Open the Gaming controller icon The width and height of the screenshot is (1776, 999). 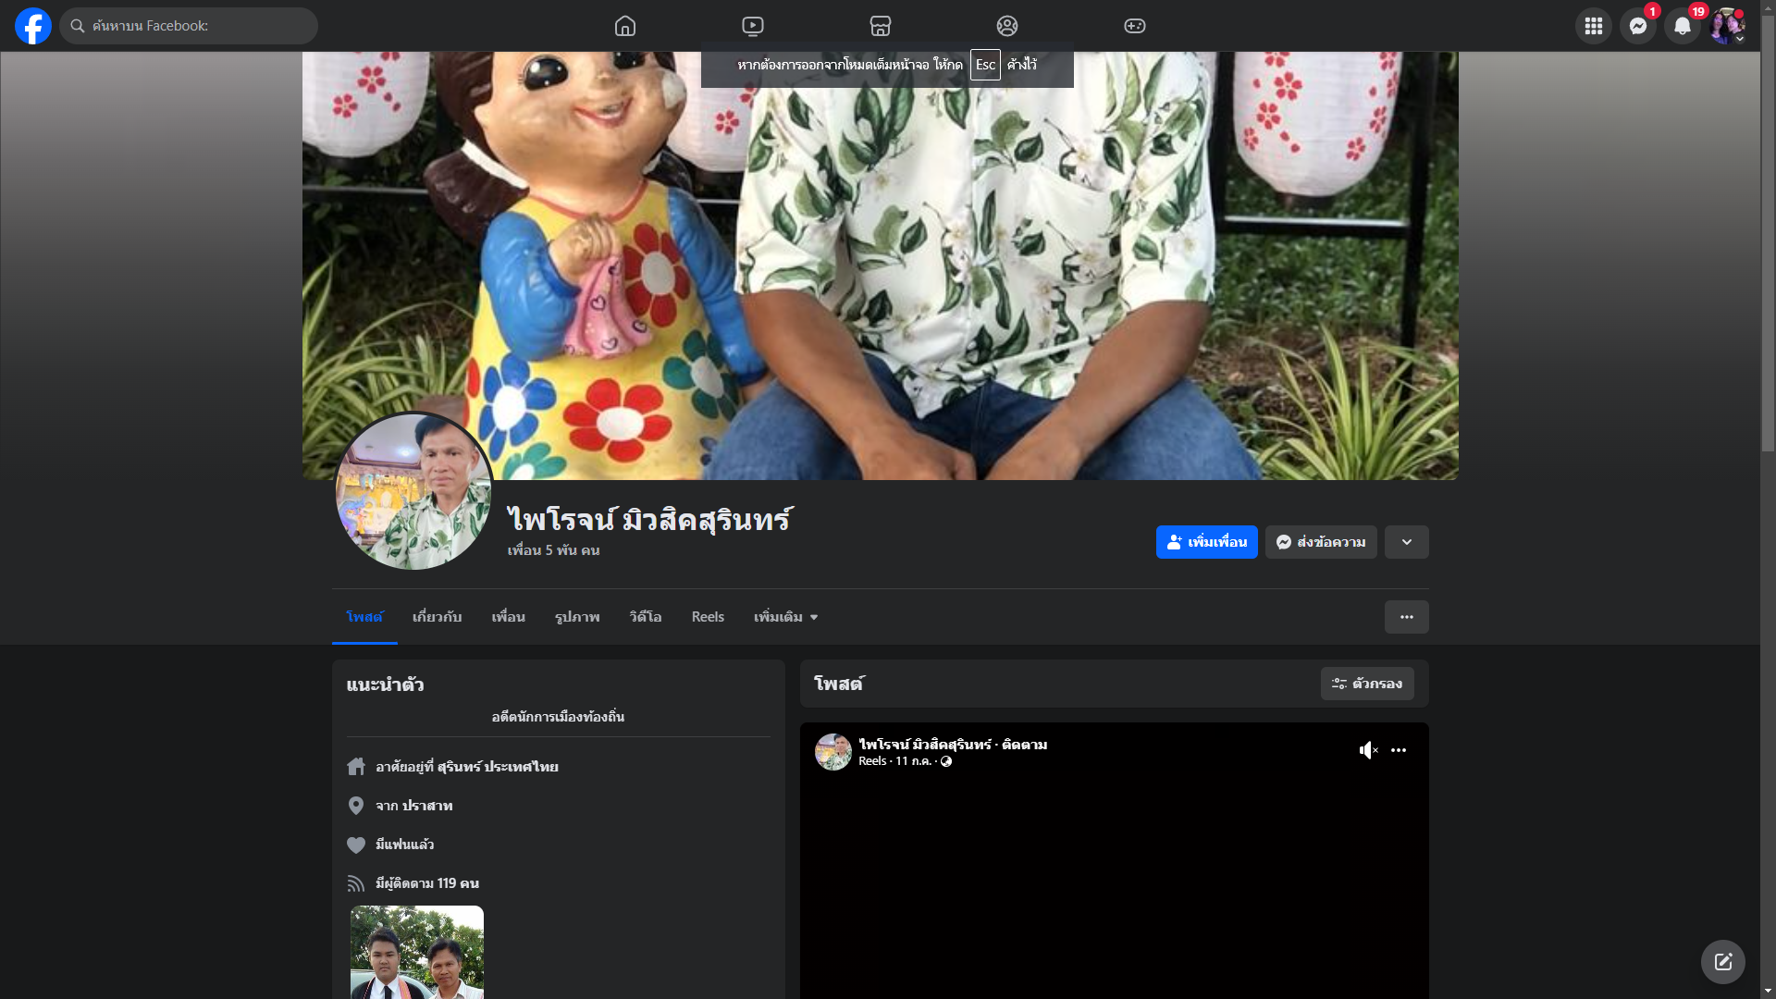(x=1135, y=26)
